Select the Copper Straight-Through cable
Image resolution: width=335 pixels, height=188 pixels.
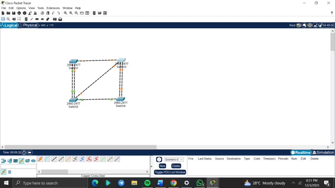click(54, 159)
